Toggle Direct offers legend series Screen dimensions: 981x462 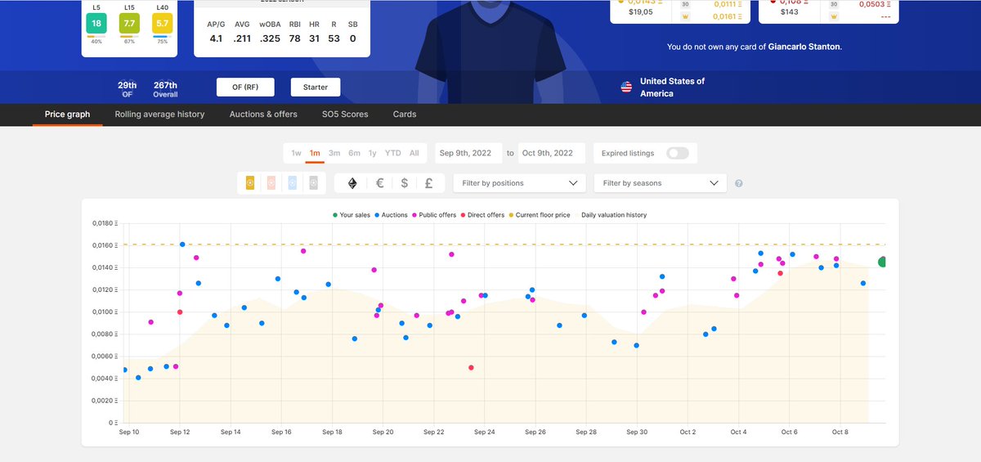pos(483,215)
